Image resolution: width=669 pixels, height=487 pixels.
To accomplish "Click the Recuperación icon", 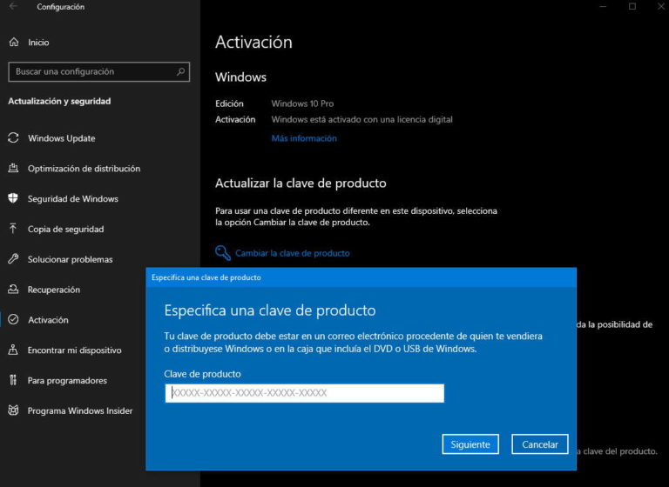I will tap(13, 289).
